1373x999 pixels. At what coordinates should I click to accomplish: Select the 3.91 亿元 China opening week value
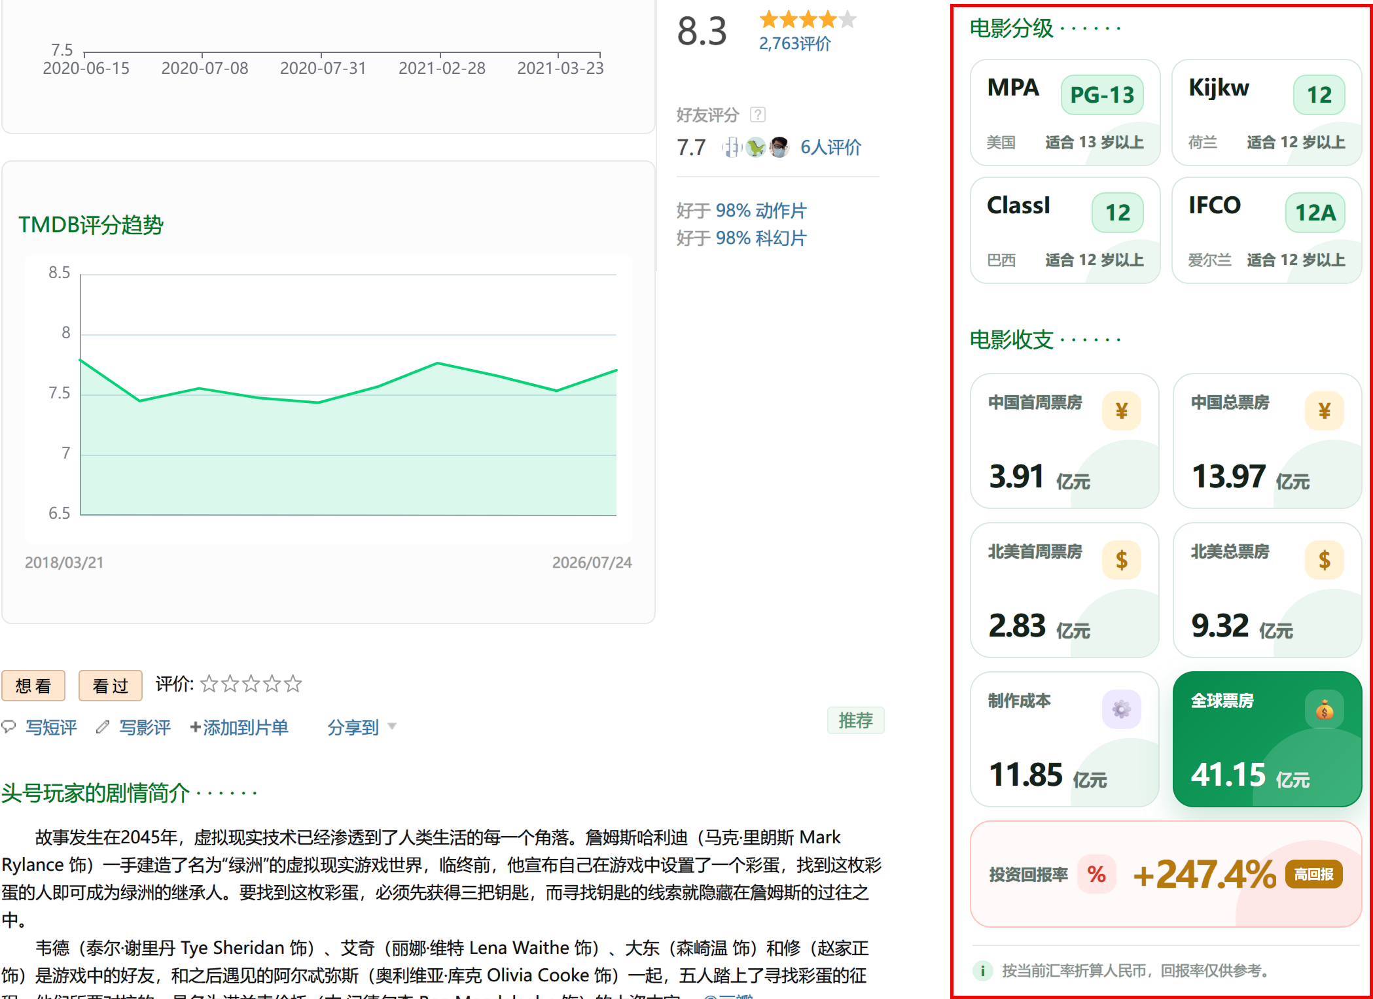pyautogui.click(x=1039, y=476)
